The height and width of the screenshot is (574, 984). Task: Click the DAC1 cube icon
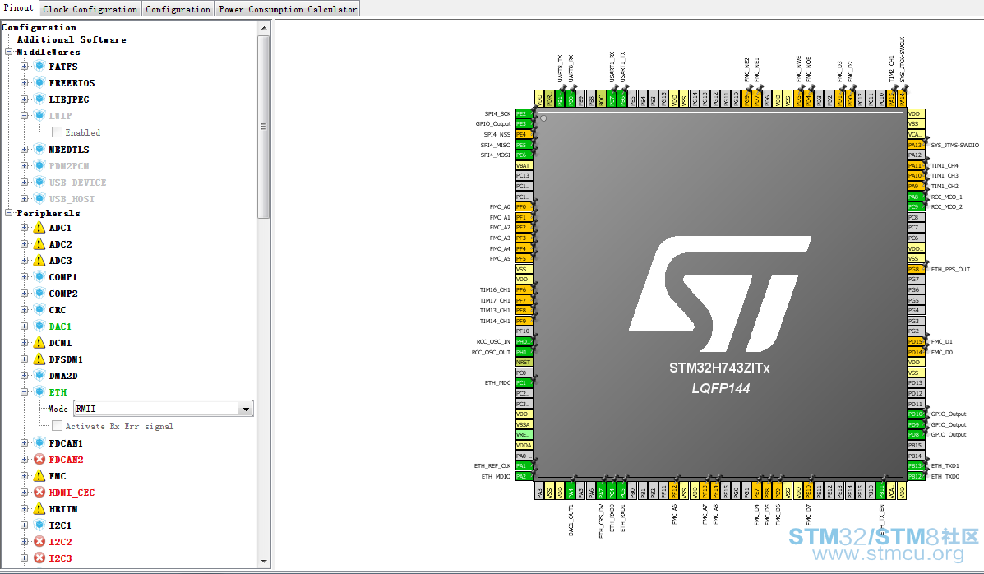[x=39, y=326]
